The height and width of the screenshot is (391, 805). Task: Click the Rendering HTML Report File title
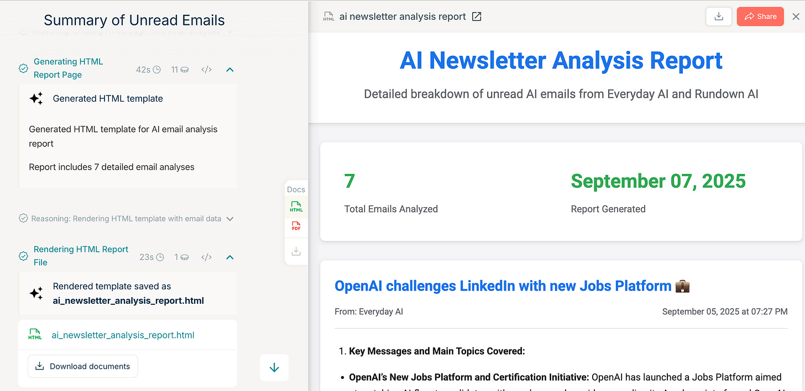coord(81,256)
